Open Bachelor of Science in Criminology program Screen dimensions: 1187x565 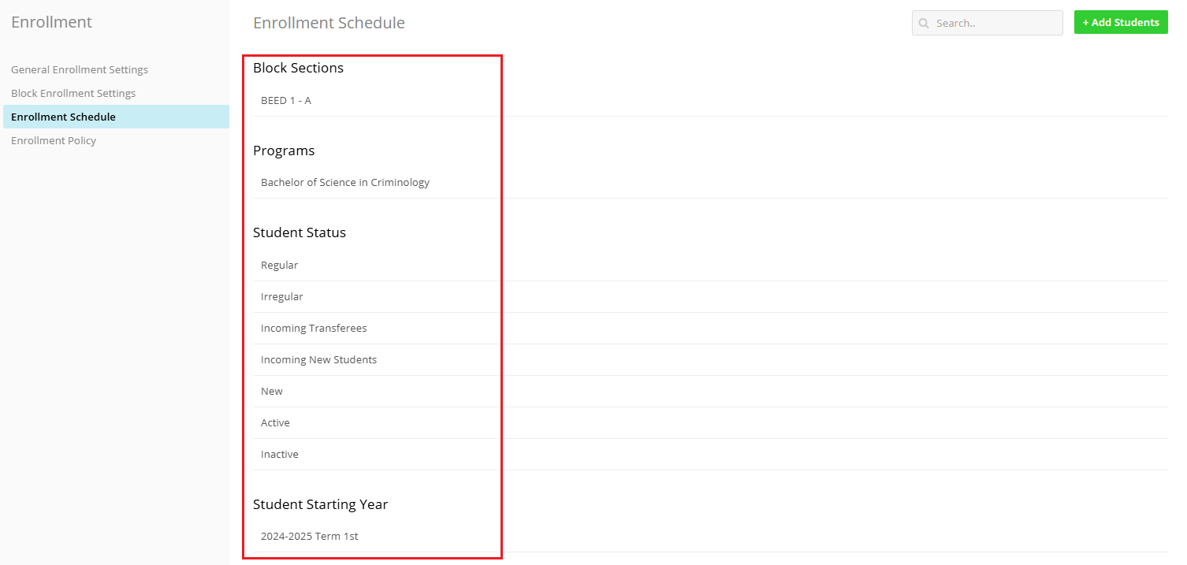(x=345, y=182)
